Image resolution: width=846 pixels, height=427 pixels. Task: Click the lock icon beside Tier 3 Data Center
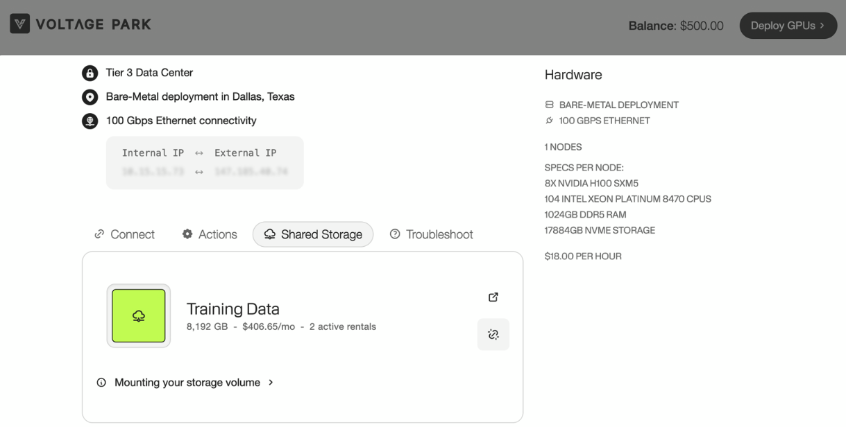point(90,73)
